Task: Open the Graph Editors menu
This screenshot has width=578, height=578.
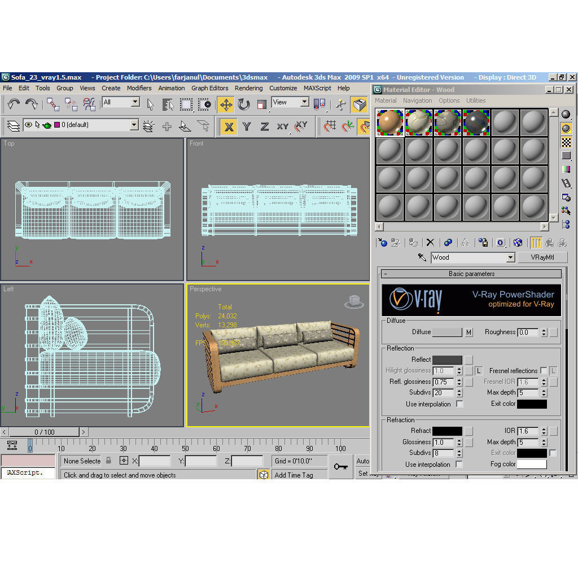Action: pos(210,88)
